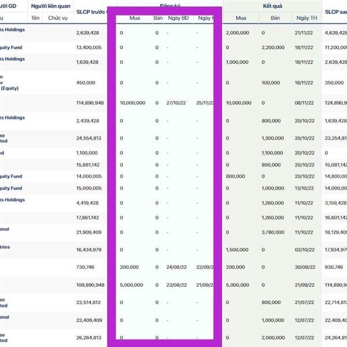Screen dimensions: 347x347
Task: Select cell '23,409,409'
Action: (x=89, y=320)
